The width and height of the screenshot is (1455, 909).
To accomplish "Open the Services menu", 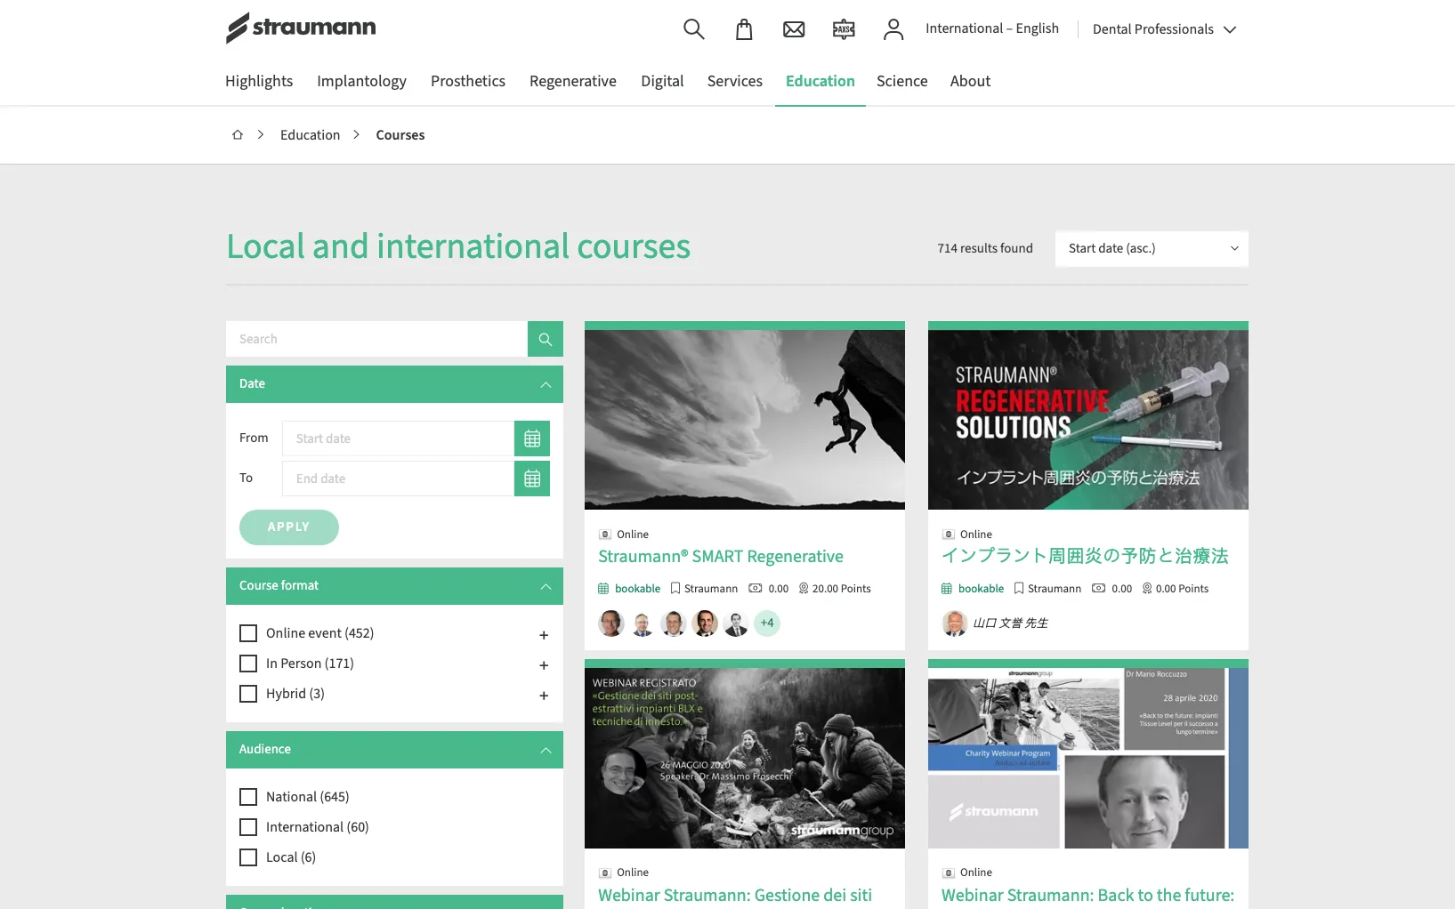I will 735,81.
